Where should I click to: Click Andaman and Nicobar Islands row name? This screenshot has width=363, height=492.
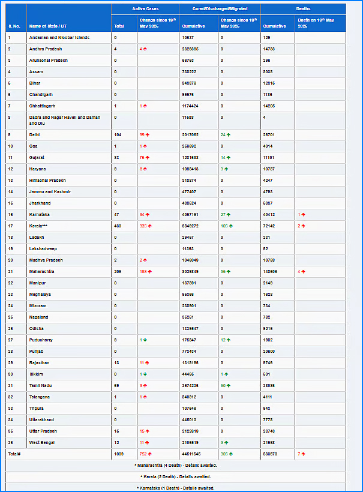point(59,38)
